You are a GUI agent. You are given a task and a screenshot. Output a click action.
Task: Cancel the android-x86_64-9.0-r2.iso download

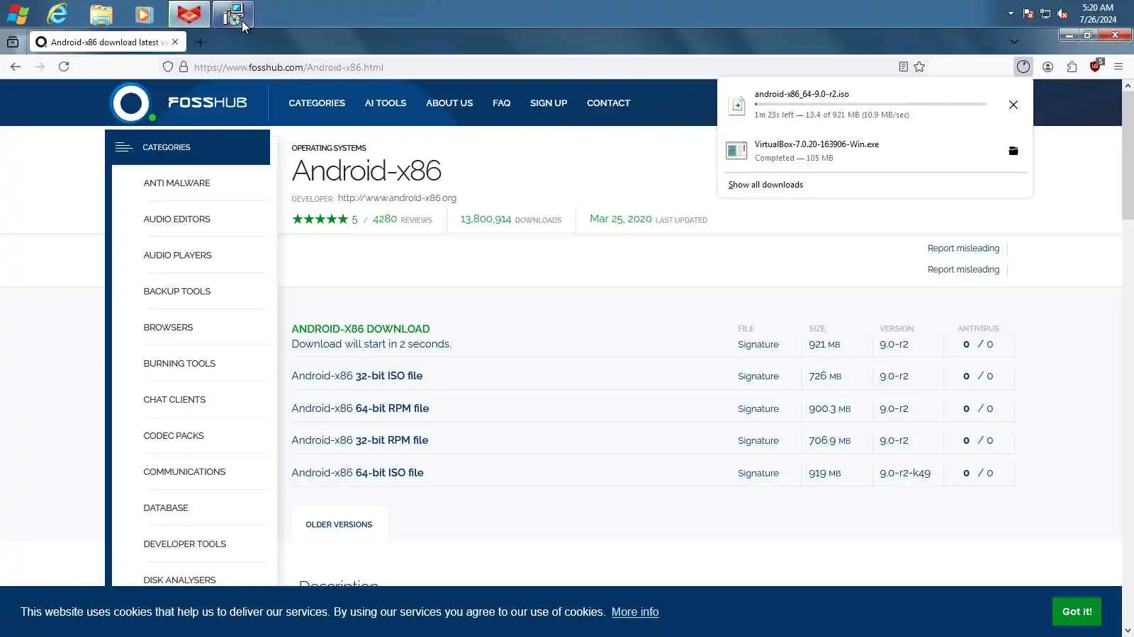tap(1014, 105)
